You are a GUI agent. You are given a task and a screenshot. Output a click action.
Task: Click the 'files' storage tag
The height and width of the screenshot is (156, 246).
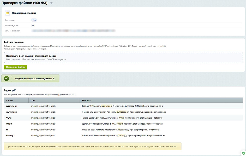pos(34,20)
